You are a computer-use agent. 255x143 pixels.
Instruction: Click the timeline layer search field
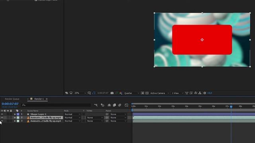click(56, 105)
